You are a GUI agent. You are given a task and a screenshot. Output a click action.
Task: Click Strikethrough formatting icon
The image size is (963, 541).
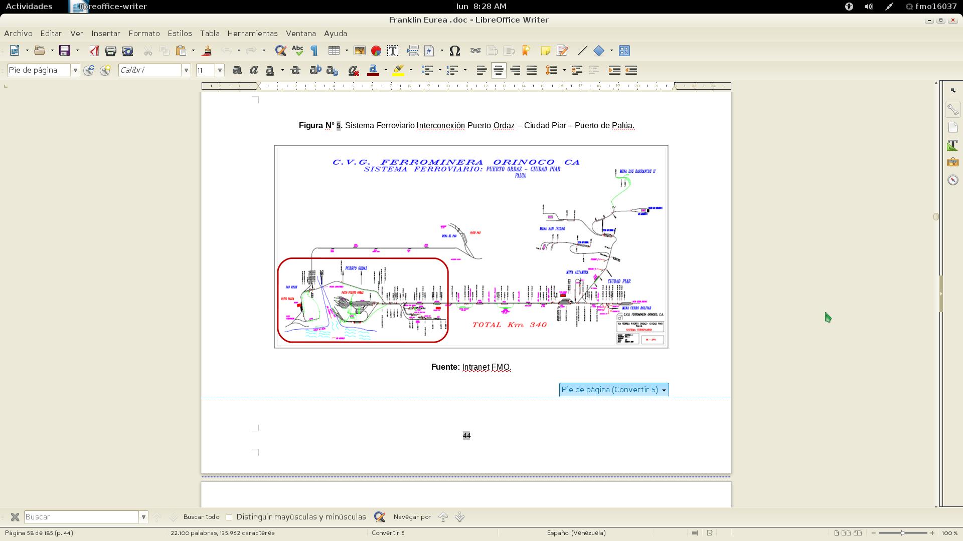coord(295,70)
